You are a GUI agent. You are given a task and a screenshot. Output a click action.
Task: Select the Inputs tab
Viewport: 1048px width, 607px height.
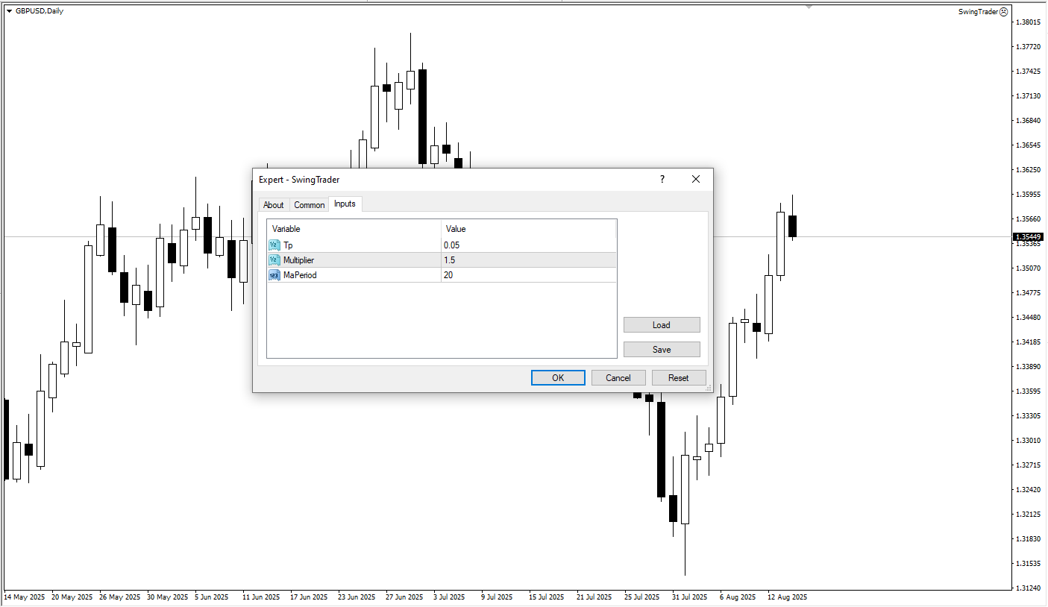[345, 204]
